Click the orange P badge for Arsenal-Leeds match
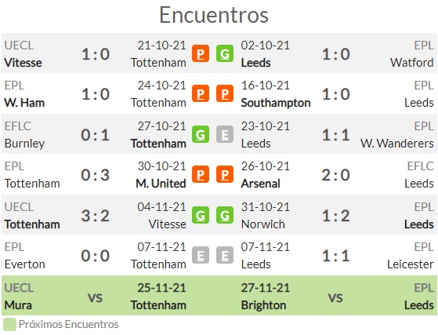Image resolution: width=438 pixels, height=335 pixels. 225,174
